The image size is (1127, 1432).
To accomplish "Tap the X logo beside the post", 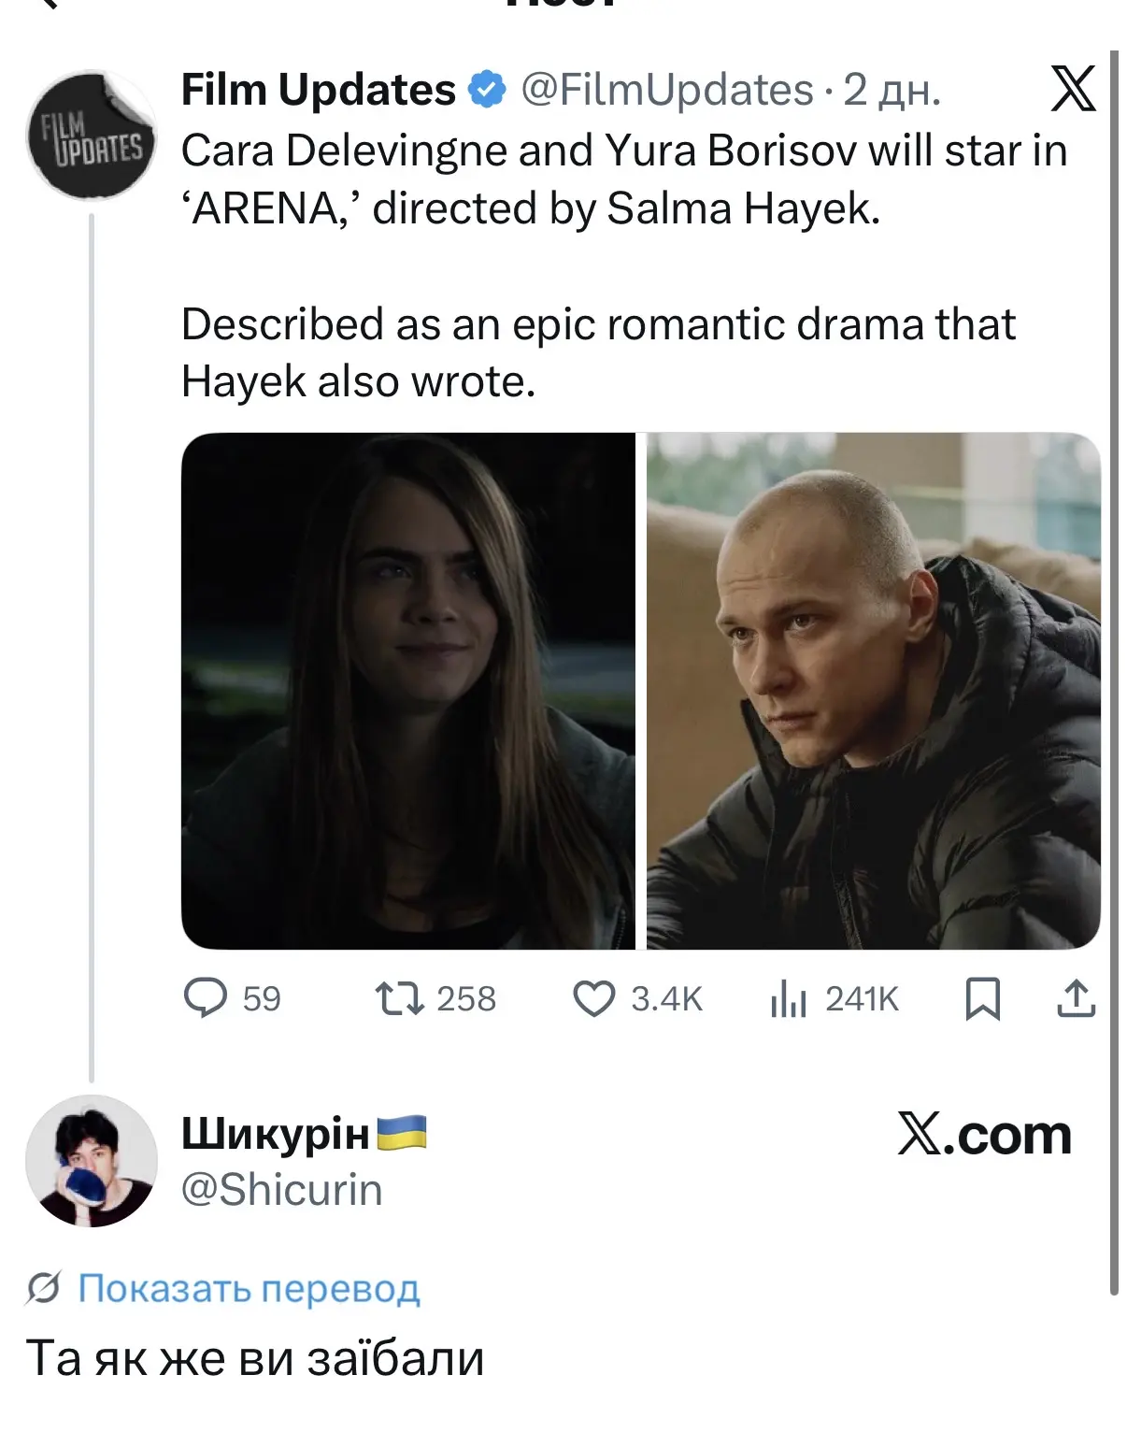I will coord(1073,90).
